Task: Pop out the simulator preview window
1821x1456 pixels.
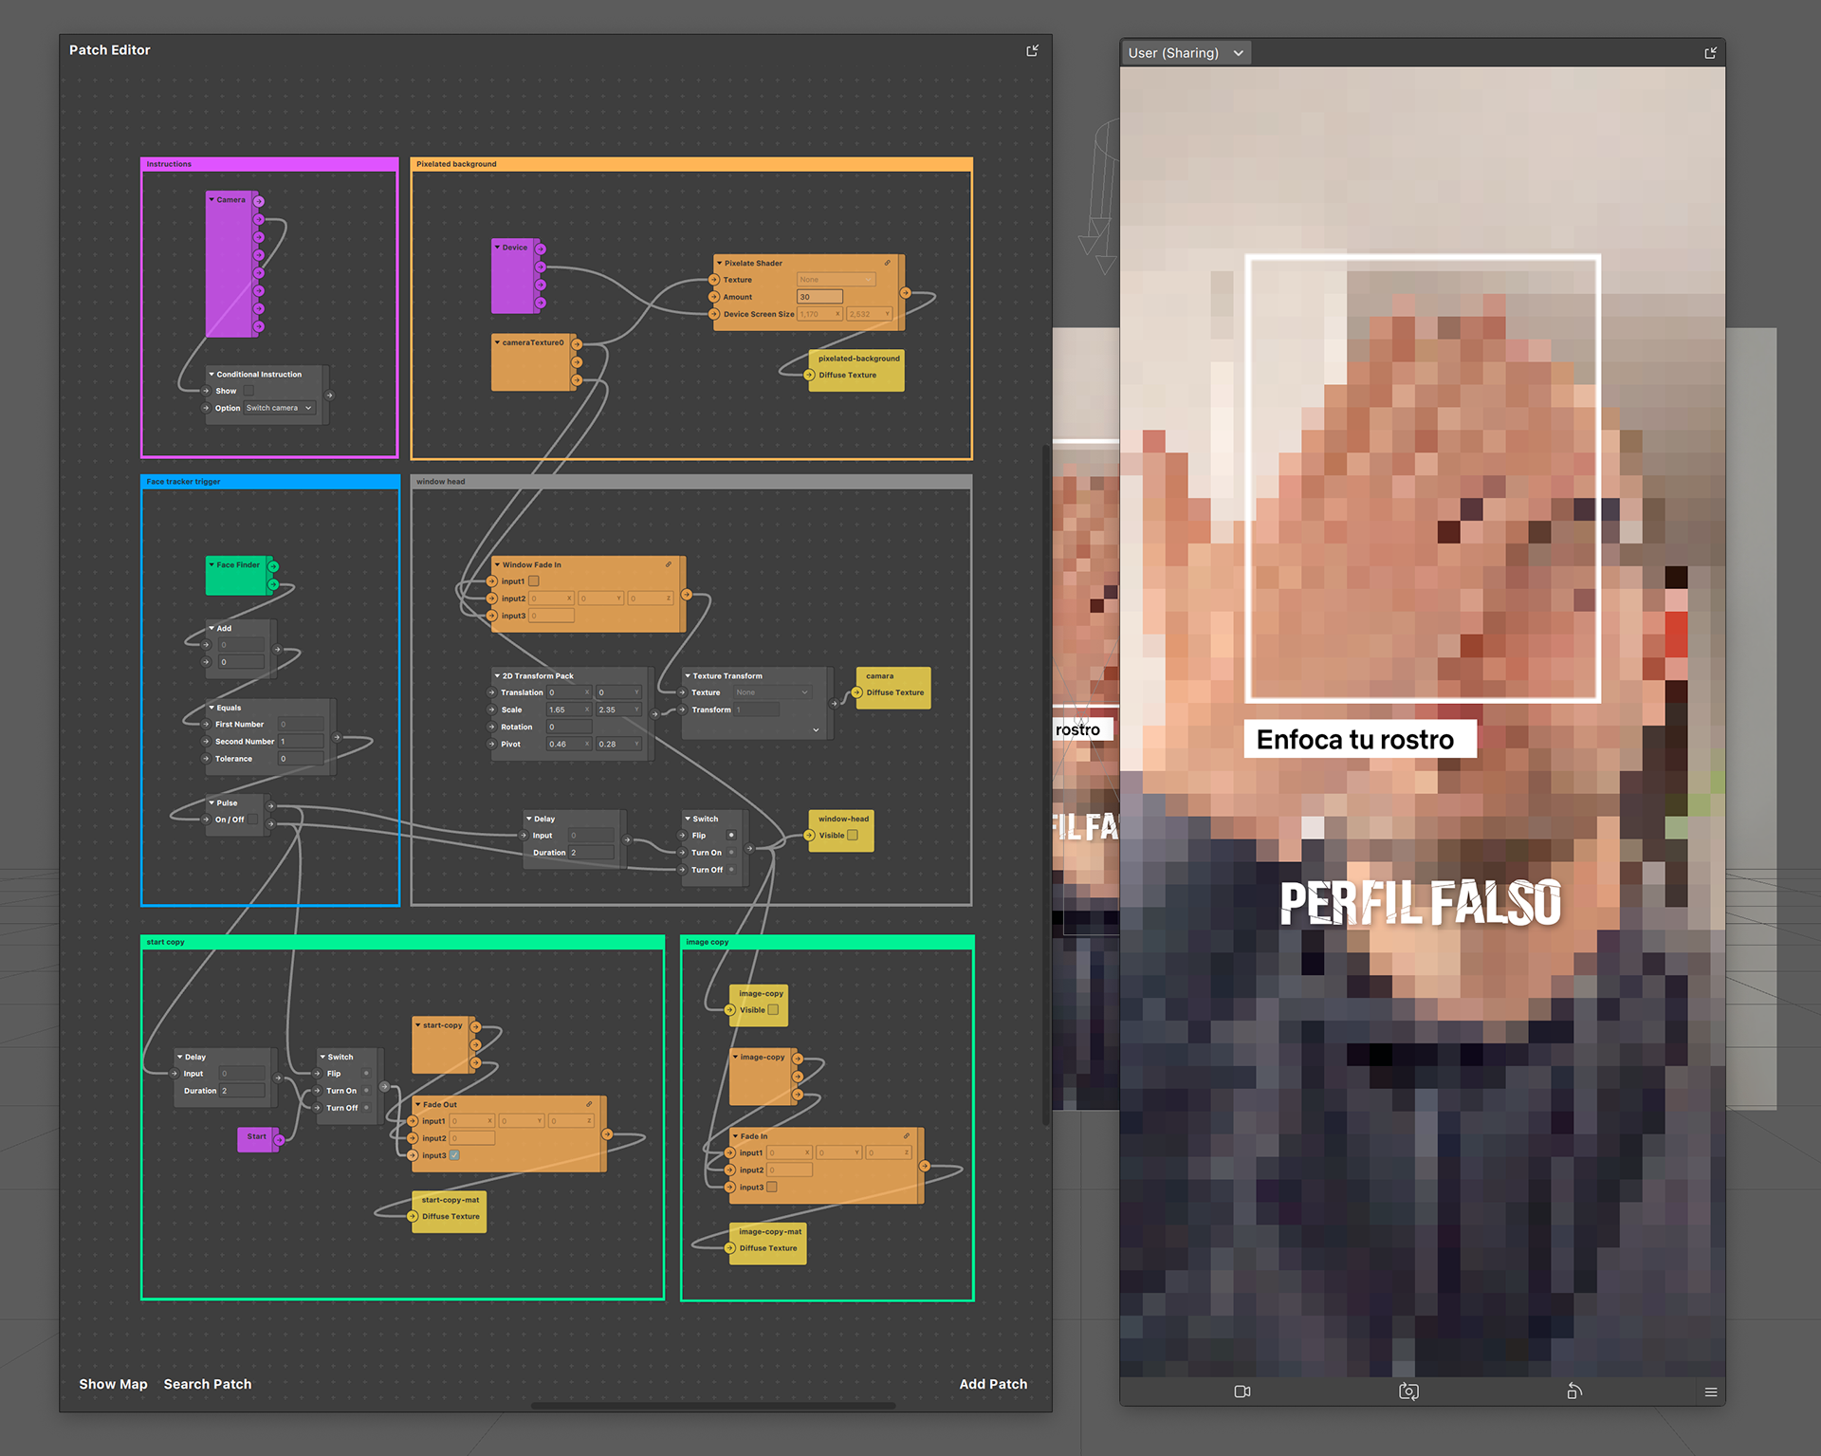Action: tap(1711, 53)
